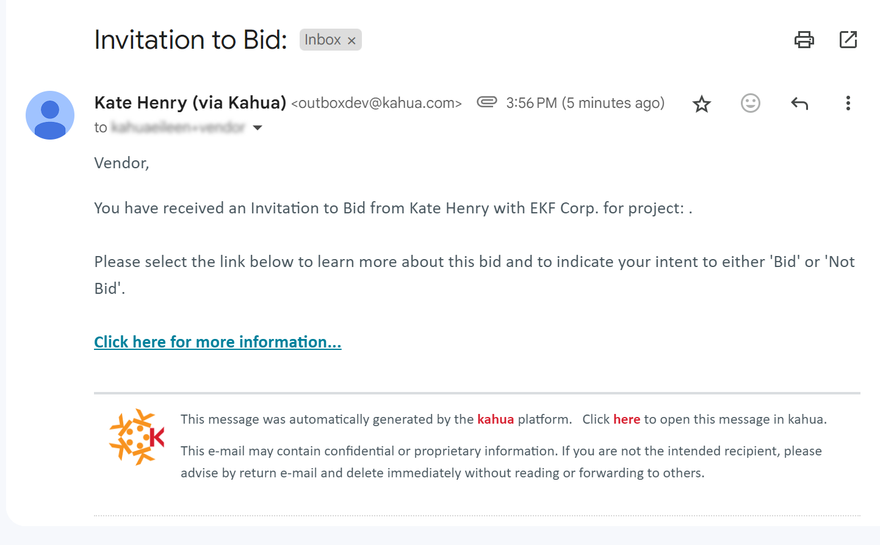Open the email in a new window
The image size is (880, 545).
(x=848, y=40)
